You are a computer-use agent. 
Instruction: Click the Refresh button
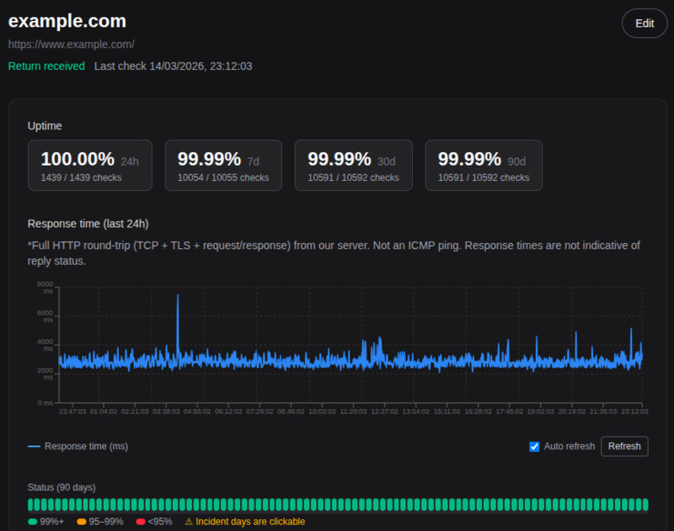tap(624, 446)
